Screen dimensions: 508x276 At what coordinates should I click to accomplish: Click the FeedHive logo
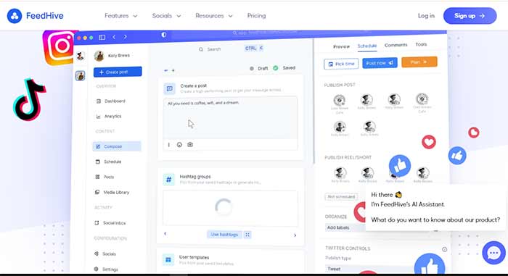click(36, 15)
